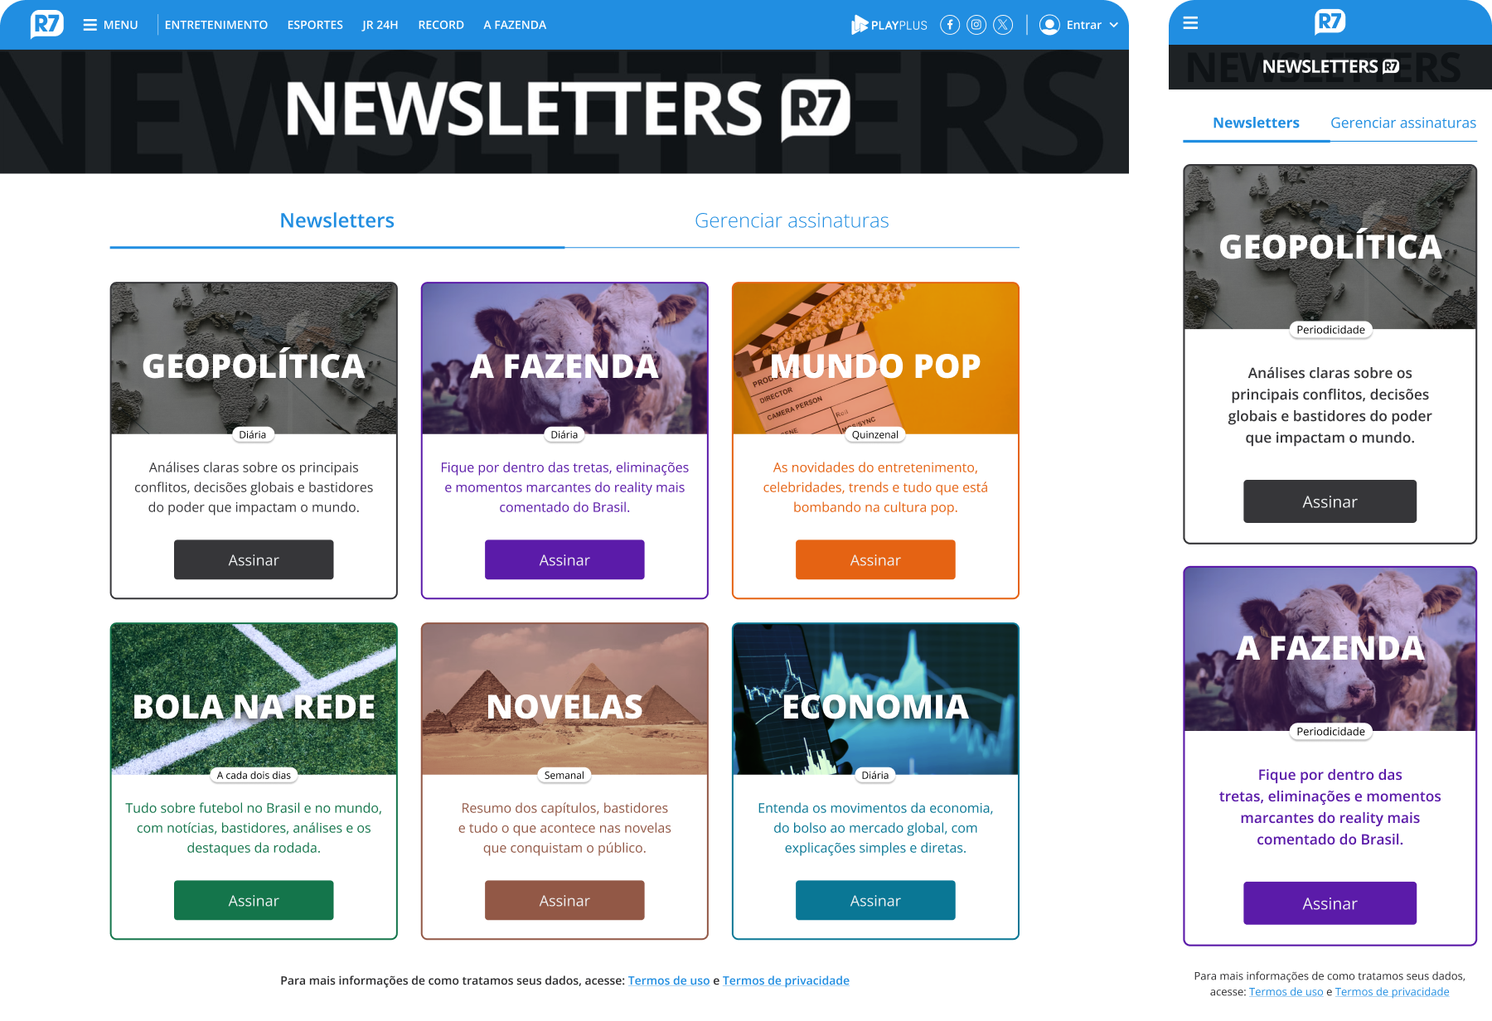The image size is (1492, 1021).
Task: Subscribe to Geopolítica with the desktop Assinar button
Action: coord(254,559)
